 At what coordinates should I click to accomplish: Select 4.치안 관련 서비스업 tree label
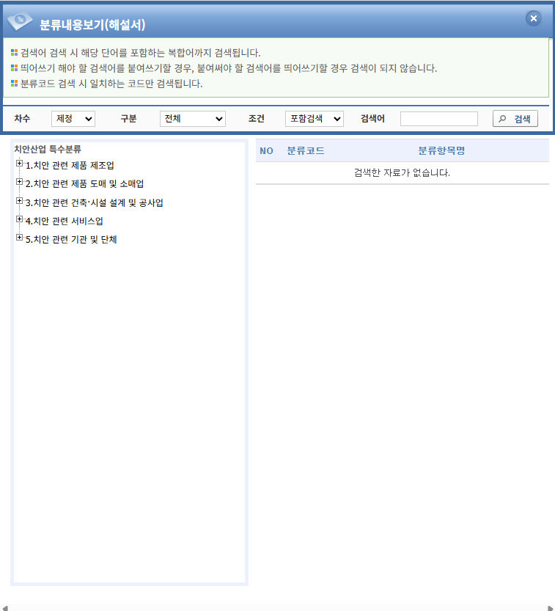point(65,221)
